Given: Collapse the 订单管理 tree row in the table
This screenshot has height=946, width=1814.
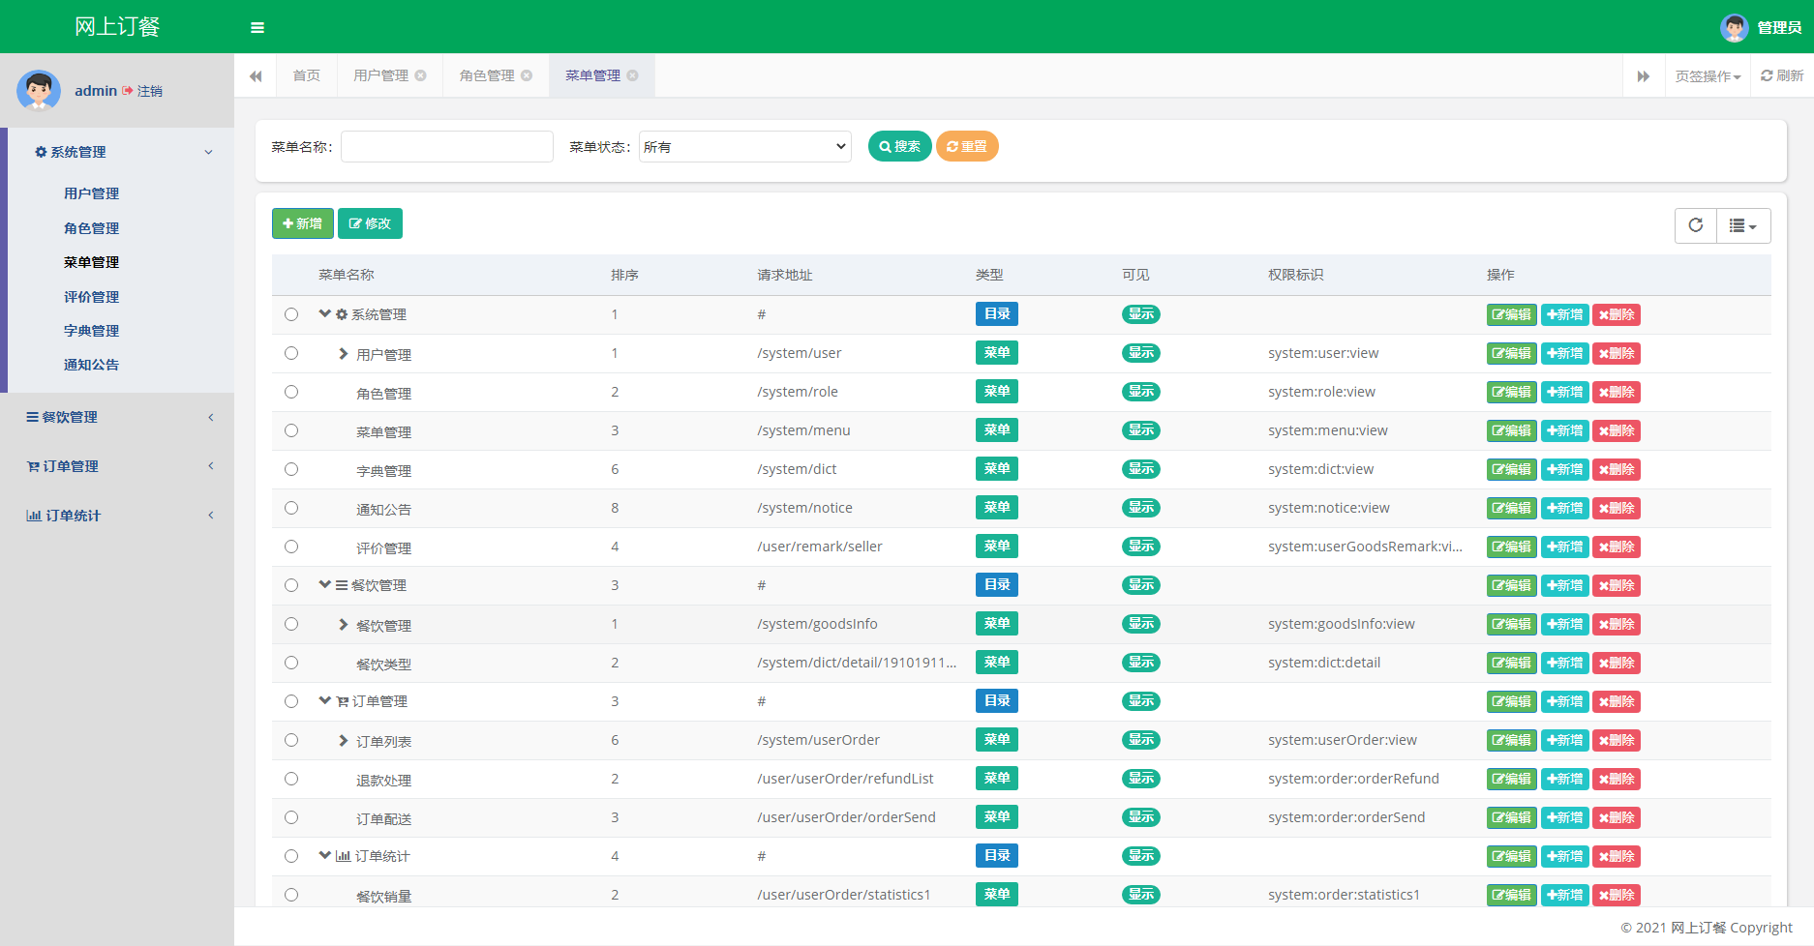Looking at the screenshot, I should [325, 700].
